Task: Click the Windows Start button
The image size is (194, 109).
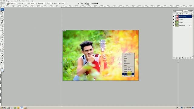Action: [3, 108]
